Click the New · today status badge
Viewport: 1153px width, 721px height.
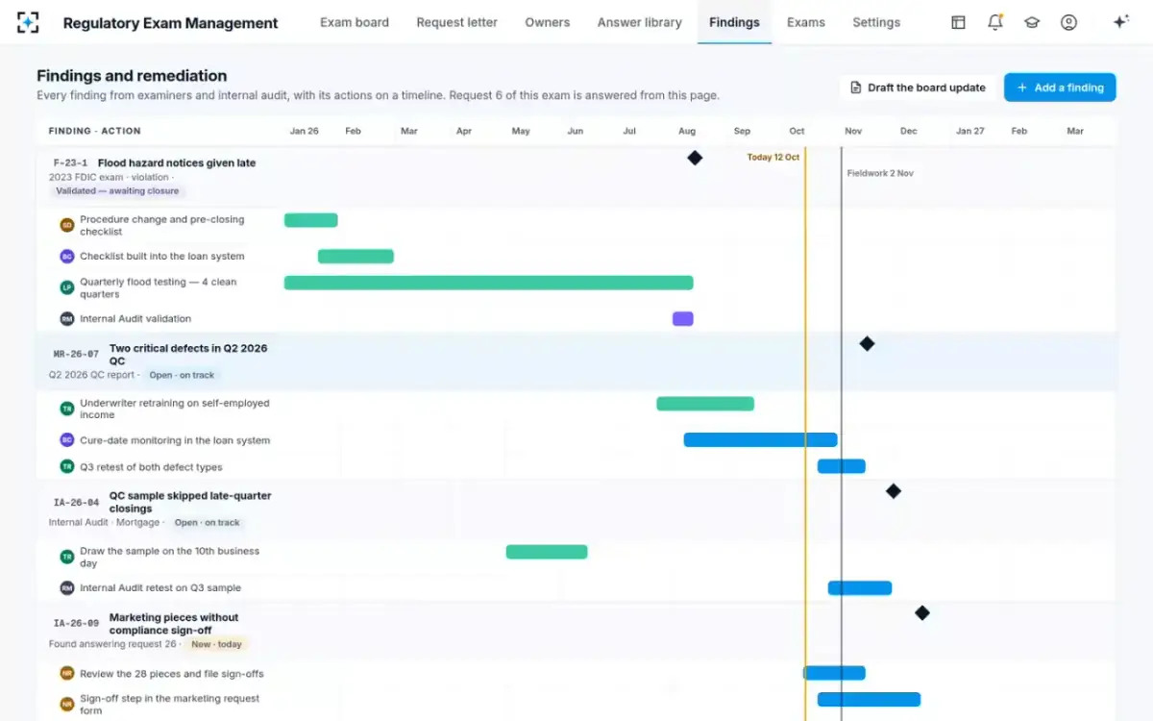(x=216, y=645)
